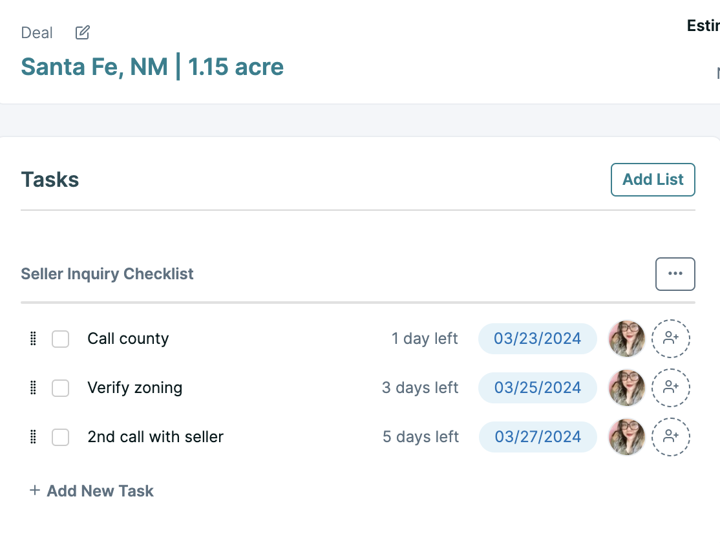Click add assignee icon for Verify zoning
Viewport: 720px width, 543px height.
(670, 388)
